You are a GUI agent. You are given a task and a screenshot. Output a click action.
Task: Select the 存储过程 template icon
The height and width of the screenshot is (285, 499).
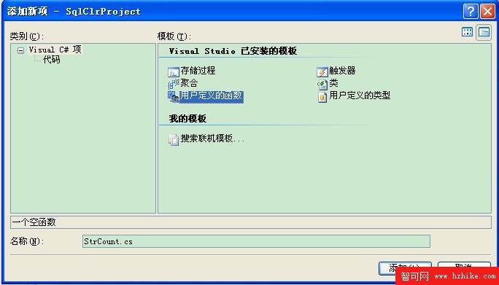[x=174, y=72]
